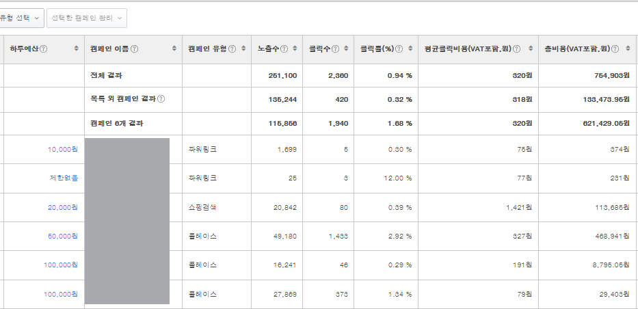
Task: Open help icon beside 캠페인 유형 header
Action: coord(232,49)
